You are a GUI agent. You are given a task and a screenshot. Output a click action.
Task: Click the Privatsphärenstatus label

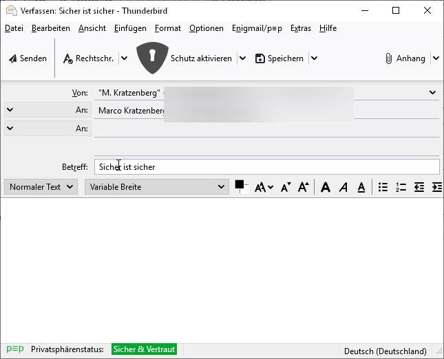point(67,349)
